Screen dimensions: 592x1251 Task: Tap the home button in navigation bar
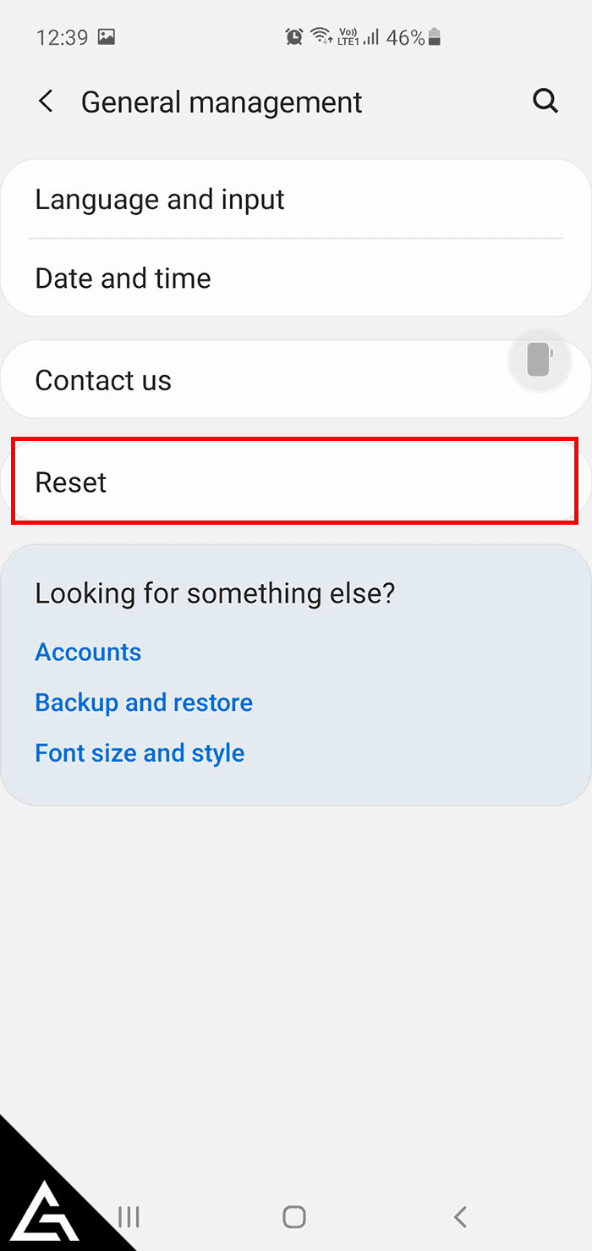point(293,1217)
